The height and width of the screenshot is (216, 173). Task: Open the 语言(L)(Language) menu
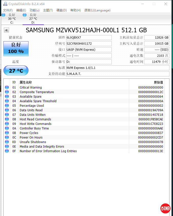(97, 10)
